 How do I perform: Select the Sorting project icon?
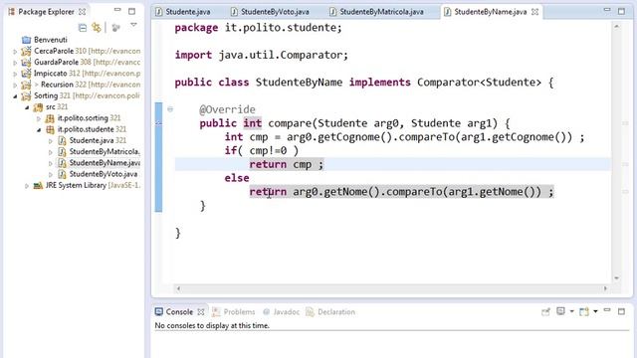26,95
